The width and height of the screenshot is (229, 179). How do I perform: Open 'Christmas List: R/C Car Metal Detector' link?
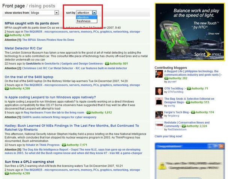(48, 68)
